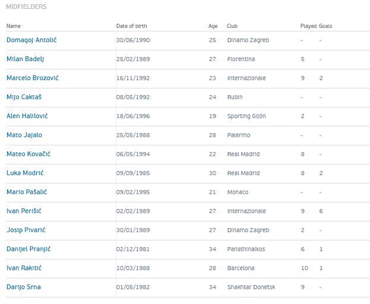Viewport: 370px width, 304px height.
Task: Click age 23 in Brozović row
Action: [x=213, y=78]
